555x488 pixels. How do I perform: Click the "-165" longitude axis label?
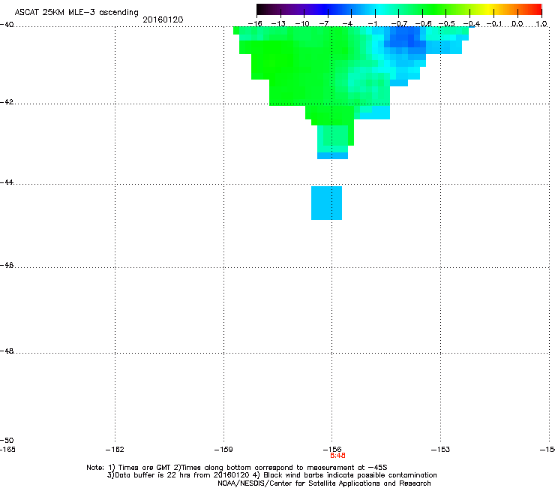click(x=7, y=450)
